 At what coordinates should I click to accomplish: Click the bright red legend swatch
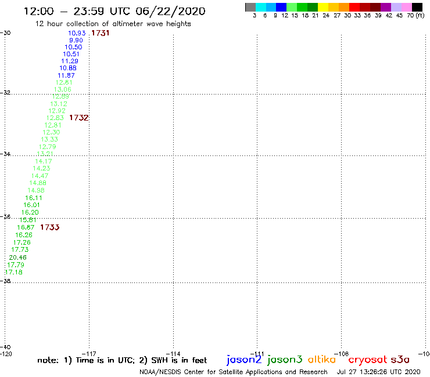[354, 7]
